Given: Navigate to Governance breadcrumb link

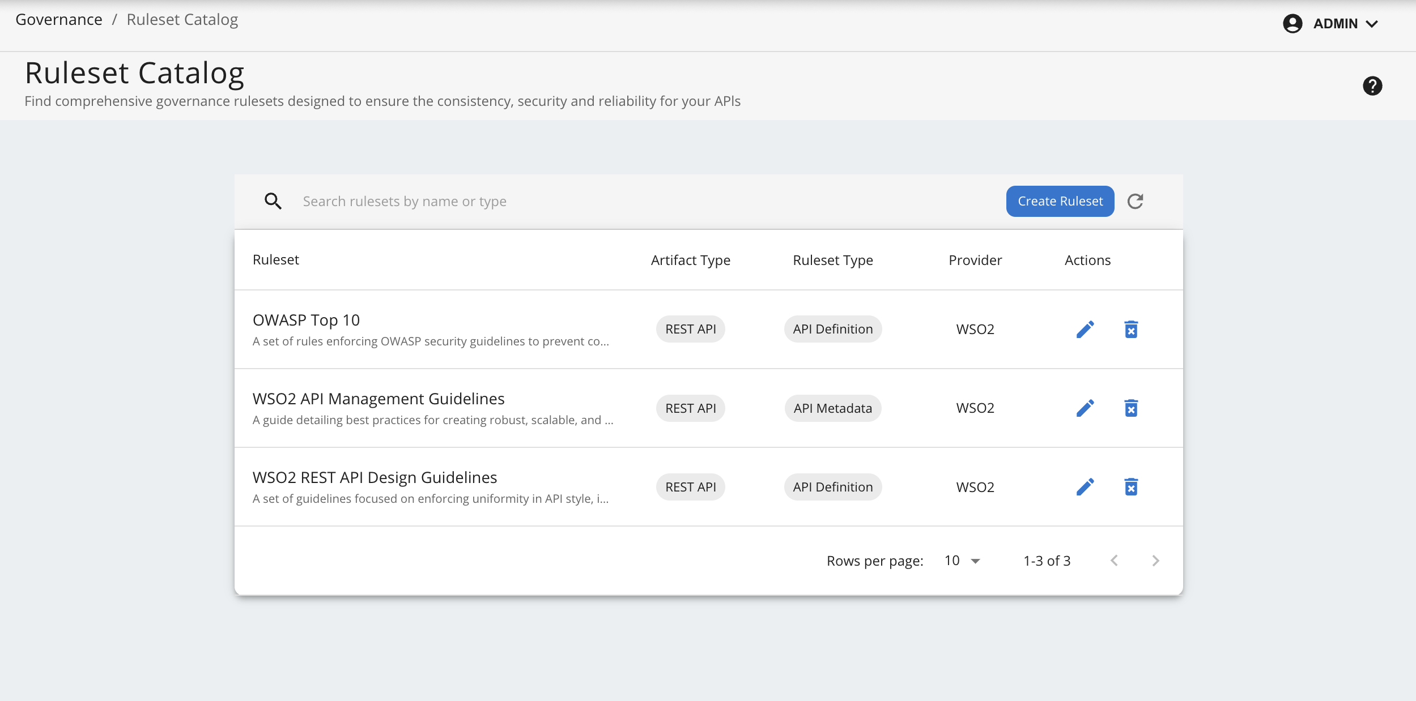Looking at the screenshot, I should pyautogui.click(x=59, y=20).
